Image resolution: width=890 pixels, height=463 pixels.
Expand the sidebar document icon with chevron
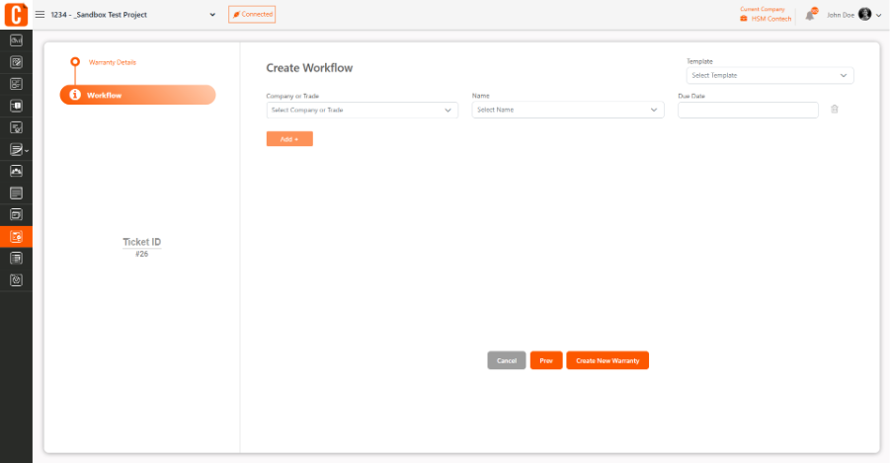(18, 149)
